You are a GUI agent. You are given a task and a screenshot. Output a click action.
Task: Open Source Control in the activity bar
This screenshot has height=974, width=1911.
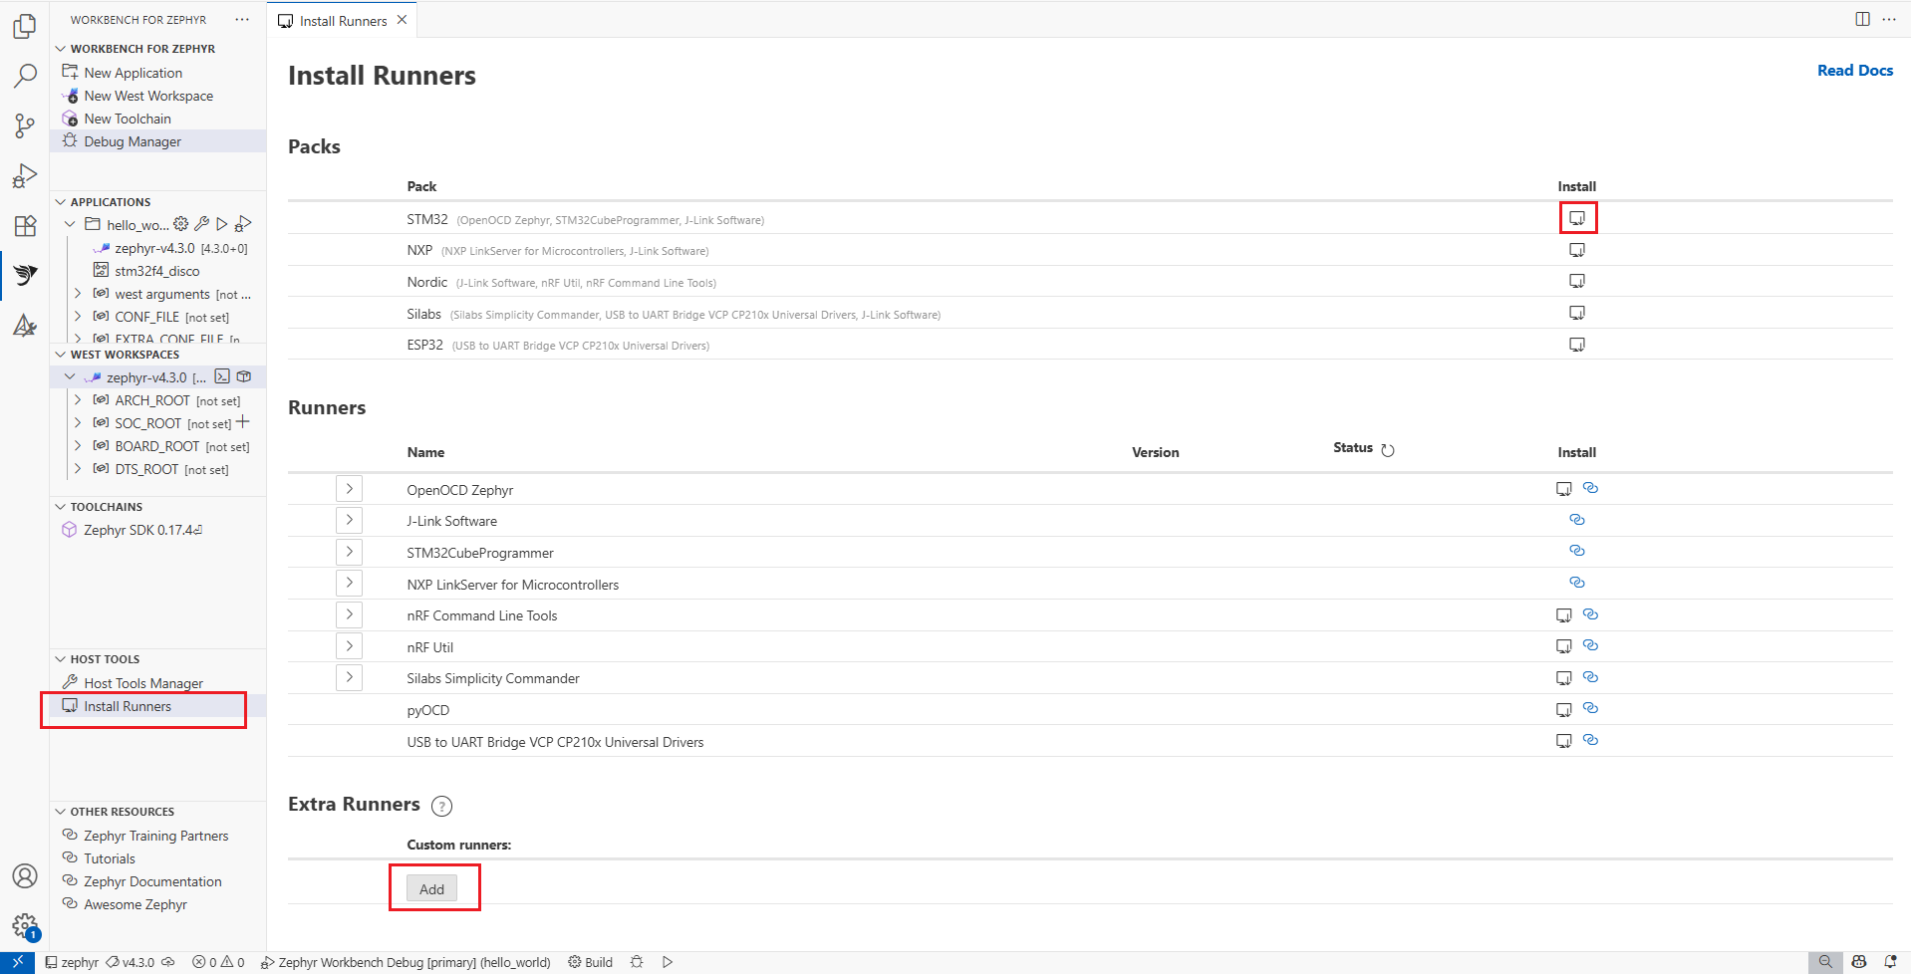coord(25,125)
